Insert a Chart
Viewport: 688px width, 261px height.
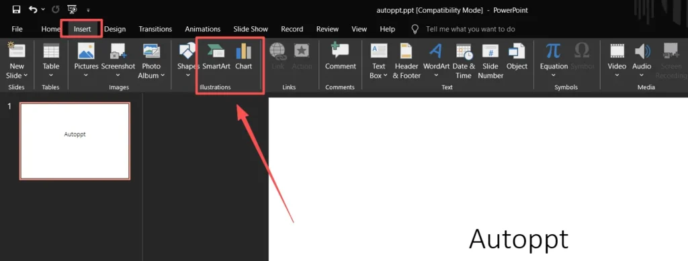243,56
